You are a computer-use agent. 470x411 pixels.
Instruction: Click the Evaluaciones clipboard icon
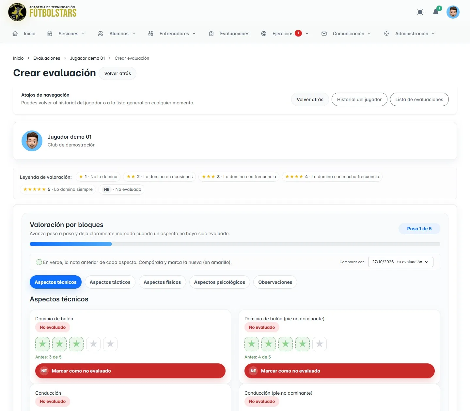point(211,34)
